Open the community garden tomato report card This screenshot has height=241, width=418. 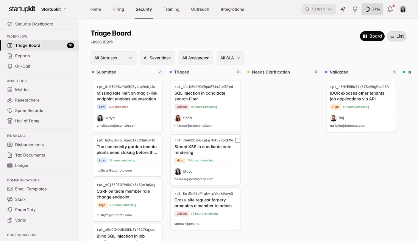(128, 155)
